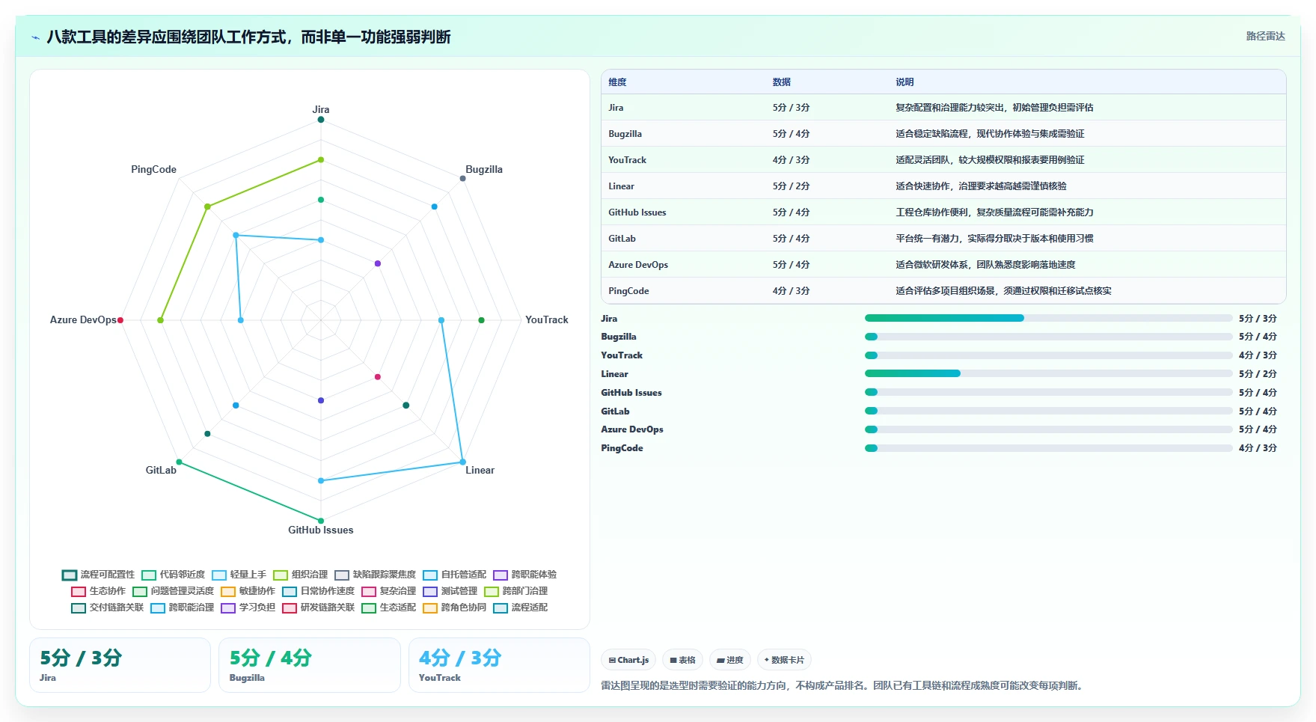
Task: Click the 研发链路关联 legend color box
Action: 290,608
